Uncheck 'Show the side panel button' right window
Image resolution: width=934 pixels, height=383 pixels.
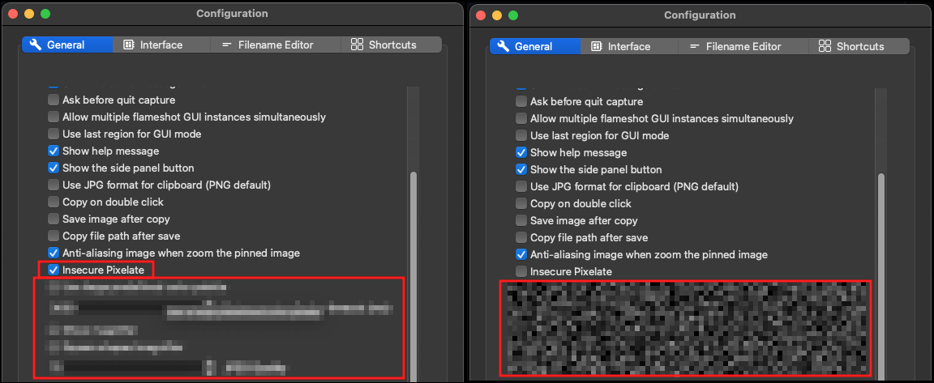tap(521, 170)
